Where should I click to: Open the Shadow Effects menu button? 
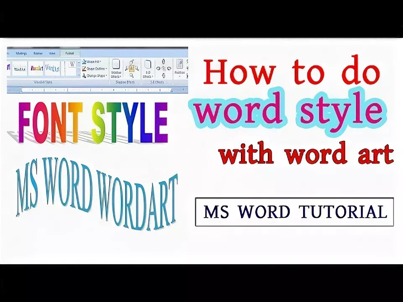click(x=116, y=68)
